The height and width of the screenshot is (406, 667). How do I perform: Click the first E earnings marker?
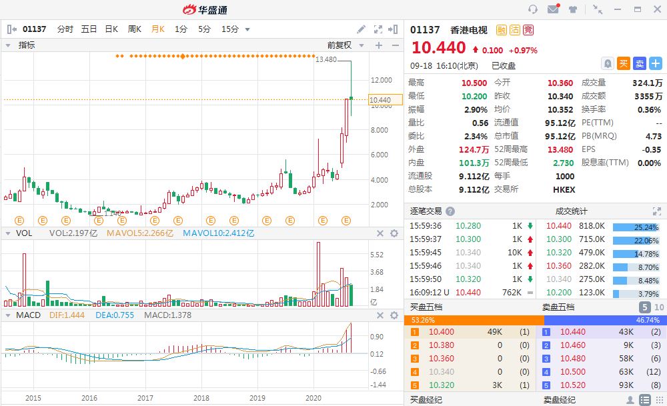(x=19, y=220)
